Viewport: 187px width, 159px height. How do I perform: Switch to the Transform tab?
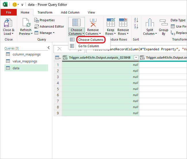(45, 12)
